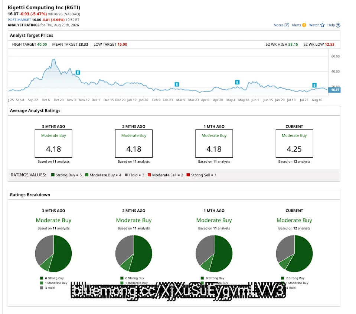Screen dimensions: 356x314
Task: Click the 60.00 y-axis label
Action: pos(335,56)
